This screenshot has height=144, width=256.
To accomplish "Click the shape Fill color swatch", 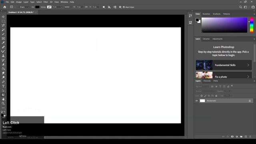I will pyautogui.click(x=37, y=7).
